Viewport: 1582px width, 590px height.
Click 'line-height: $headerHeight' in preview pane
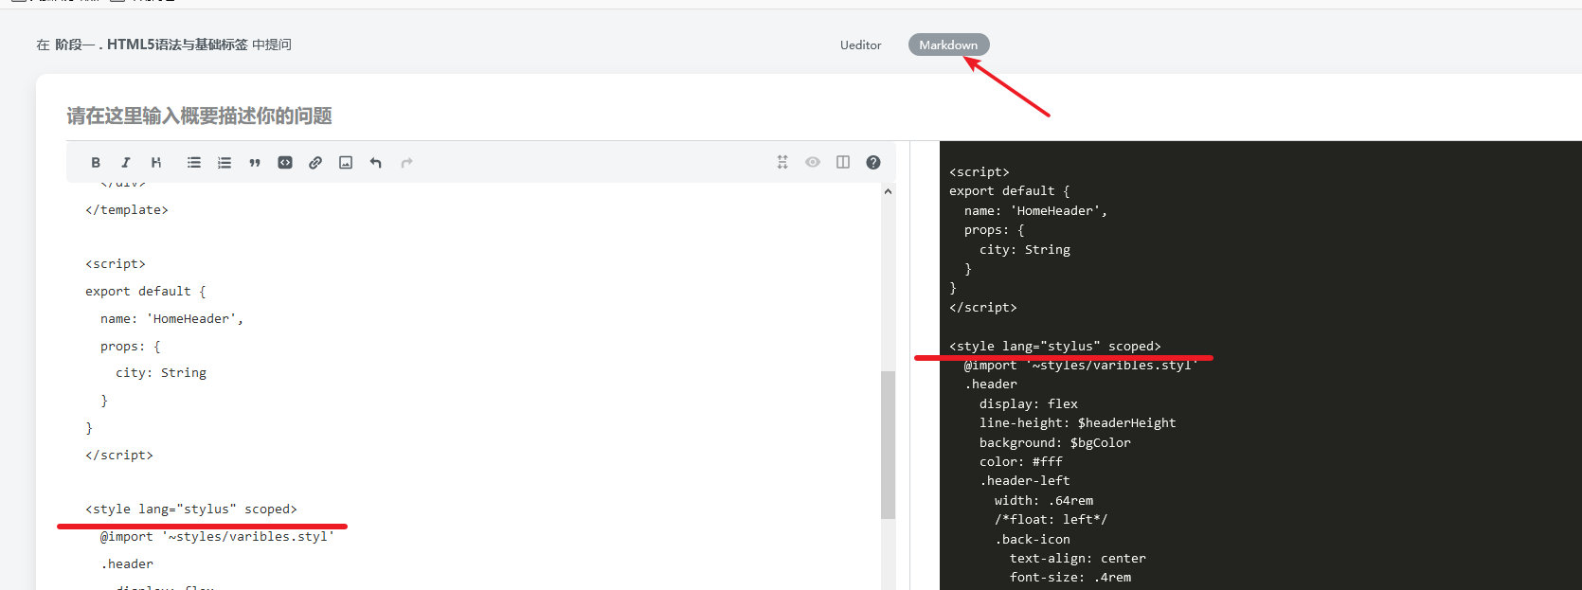coord(1077,423)
